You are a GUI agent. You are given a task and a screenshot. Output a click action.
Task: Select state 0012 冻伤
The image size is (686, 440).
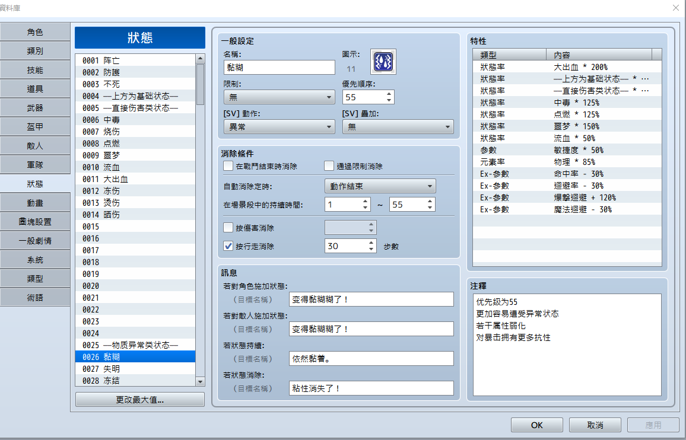[x=135, y=191]
